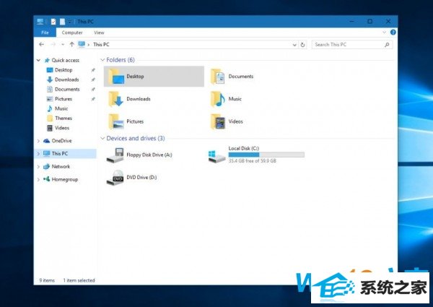Open the Pictures folder in main pane
Screen dimensions: 433x307
point(115,121)
